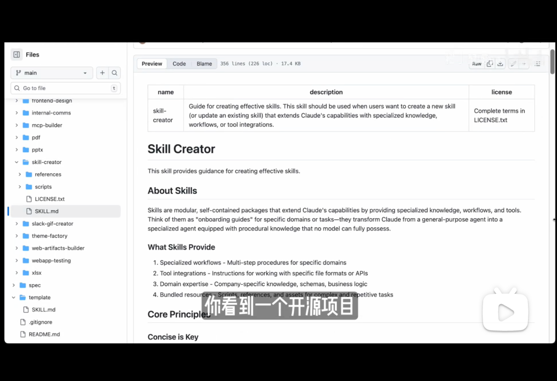Screen dimensions: 557x381
Task: Expand the theme-factory folder chevron
Action: (17, 236)
